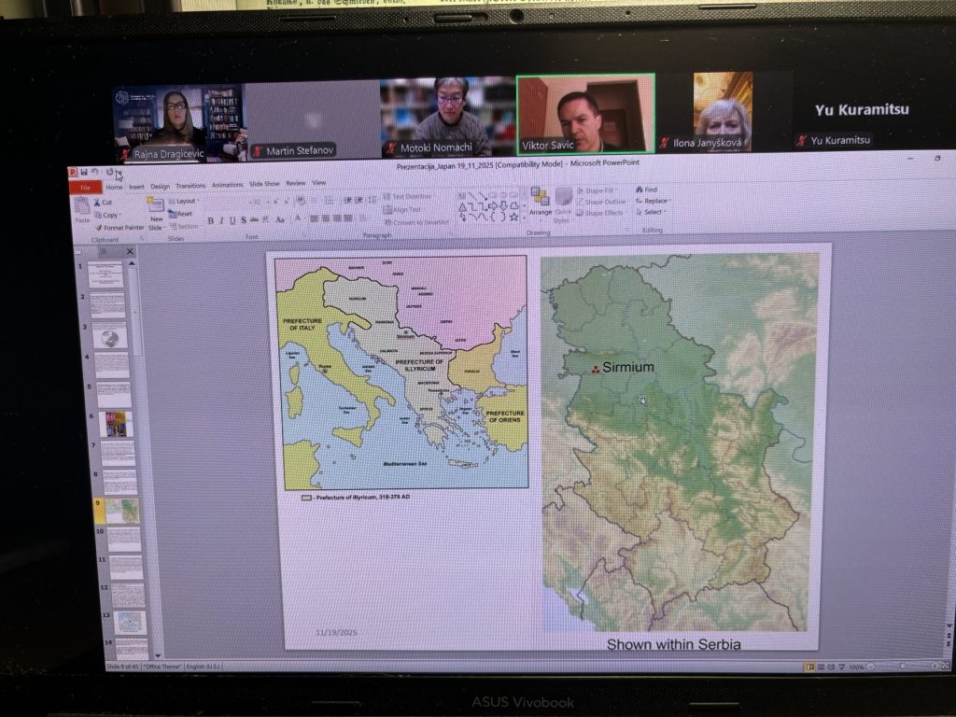Toggle Bold formatting
The height and width of the screenshot is (717, 956).
(210, 220)
